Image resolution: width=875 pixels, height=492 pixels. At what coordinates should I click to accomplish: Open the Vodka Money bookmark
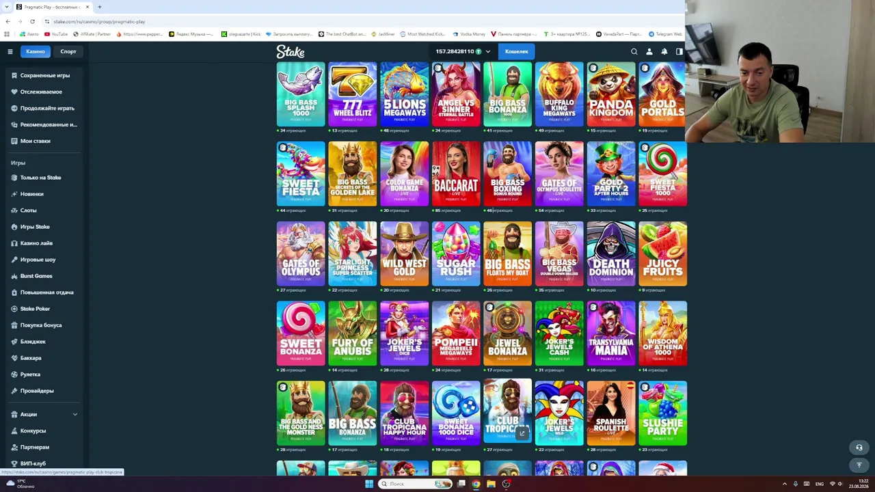[x=470, y=33]
